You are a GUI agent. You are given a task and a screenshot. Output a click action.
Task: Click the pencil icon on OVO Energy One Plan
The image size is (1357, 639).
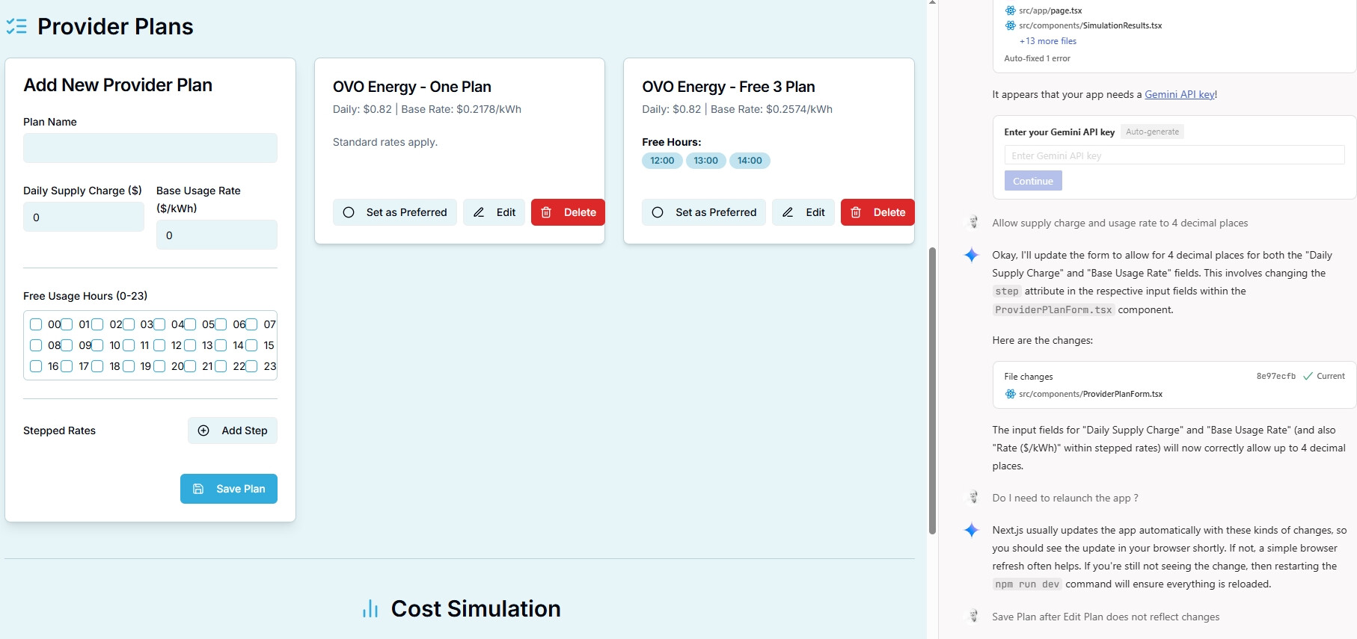coord(479,212)
